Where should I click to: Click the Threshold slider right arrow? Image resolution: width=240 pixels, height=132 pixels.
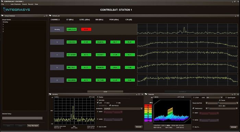[237, 108]
